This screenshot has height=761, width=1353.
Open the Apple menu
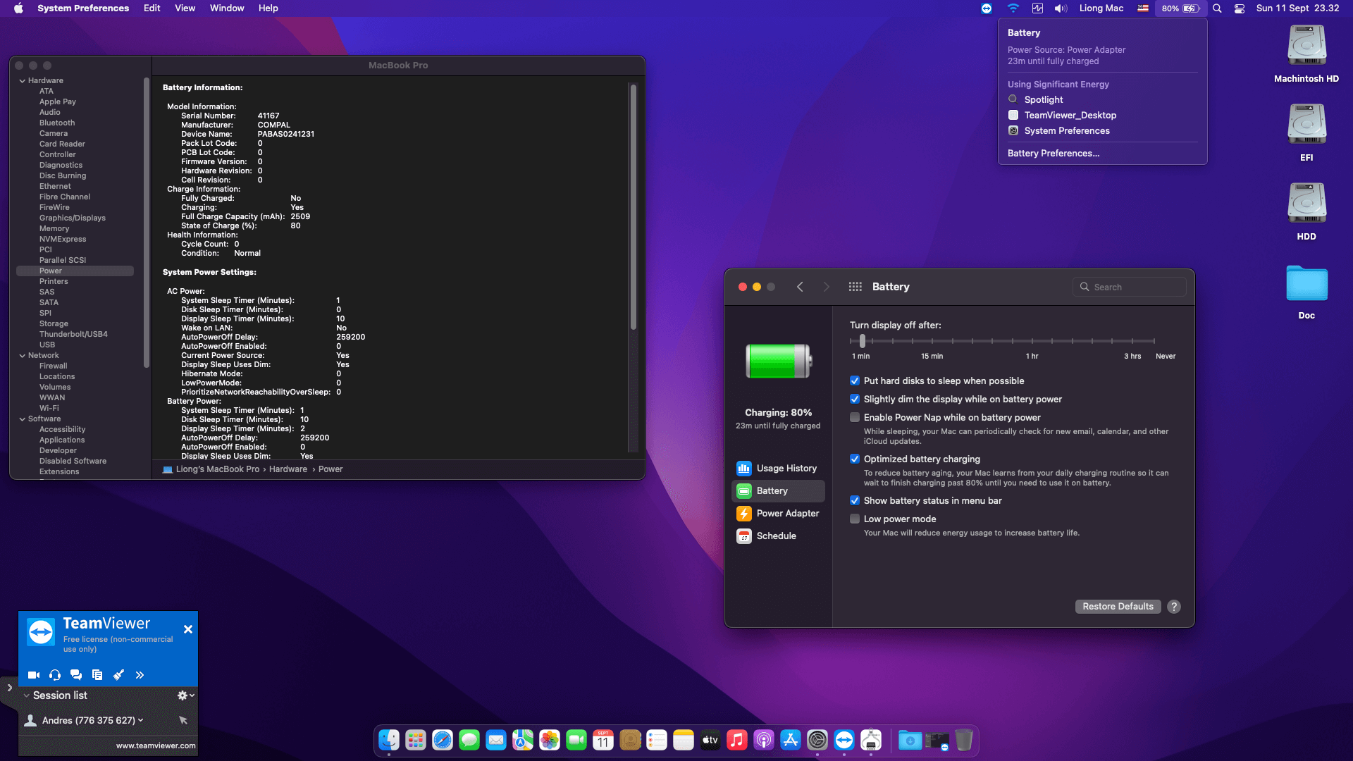coord(19,8)
